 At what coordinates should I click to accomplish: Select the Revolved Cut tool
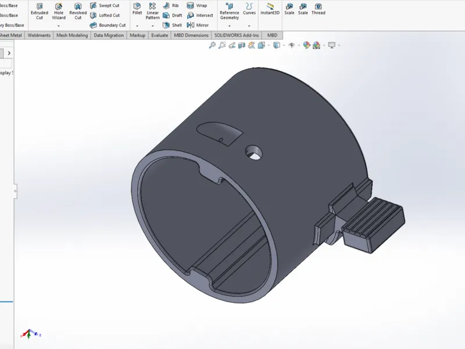pos(78,11)
